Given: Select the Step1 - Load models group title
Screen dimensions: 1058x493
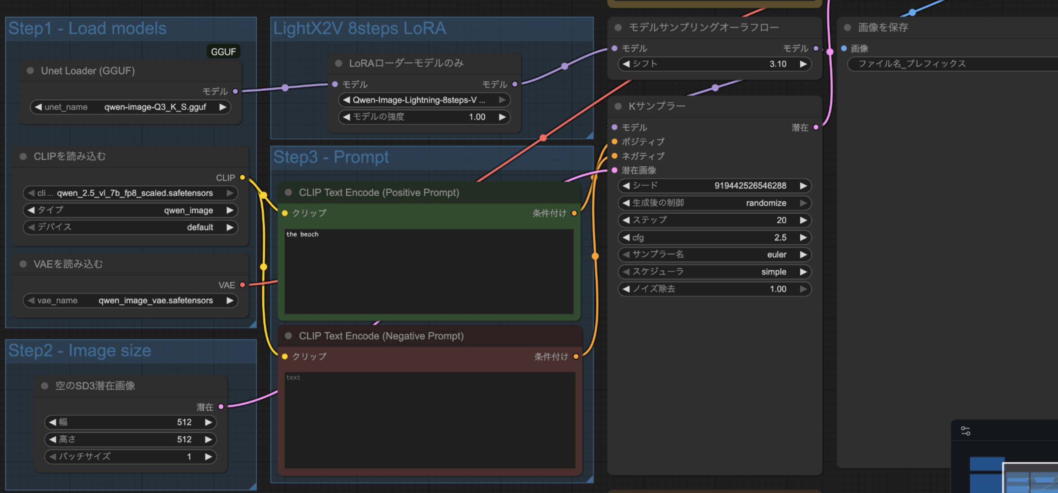Looking at the screenshot, I should tap(87, 28).
